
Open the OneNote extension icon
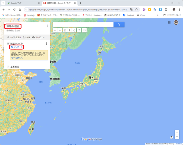tap(144, 9)
